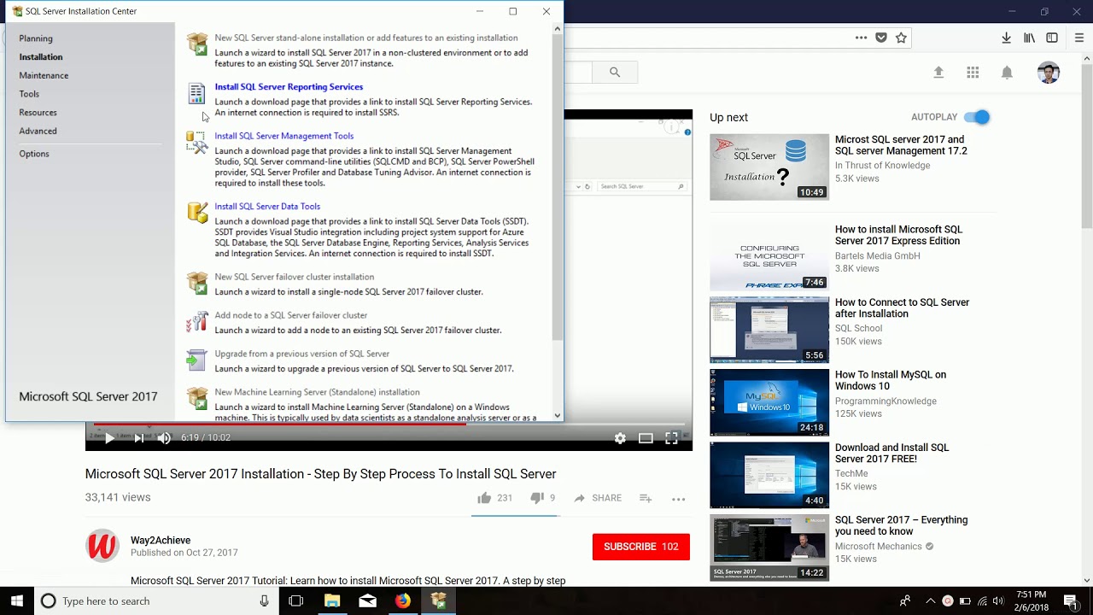Select Advanced in the left pane
The height and width of the screenshot is (615, 1093).
[x=38, y=132]
